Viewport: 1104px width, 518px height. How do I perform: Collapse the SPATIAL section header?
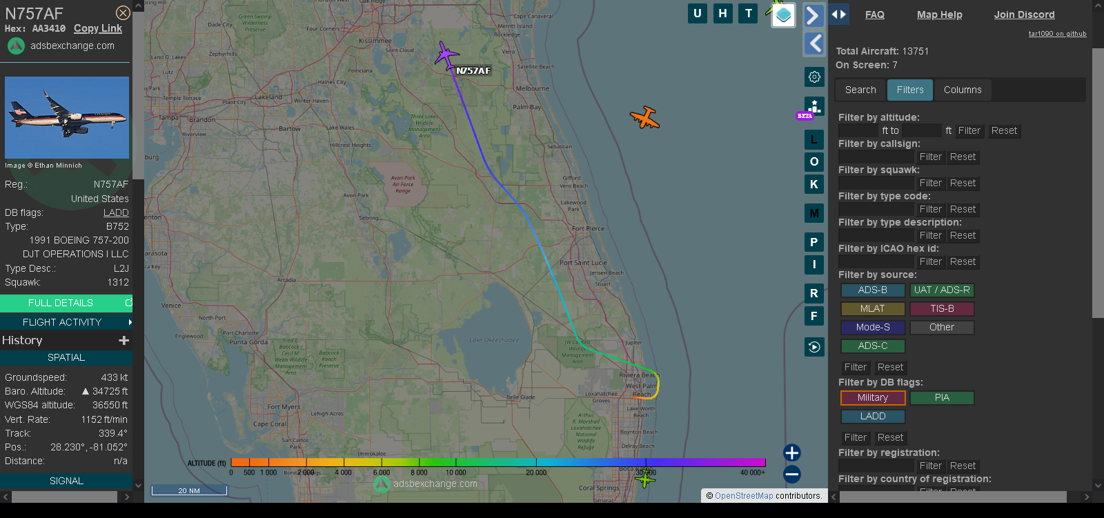pos(66,357)
